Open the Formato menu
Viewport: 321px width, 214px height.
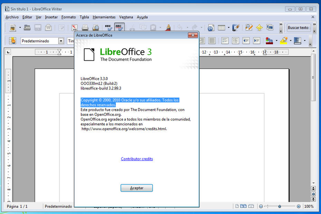point(69,17)
